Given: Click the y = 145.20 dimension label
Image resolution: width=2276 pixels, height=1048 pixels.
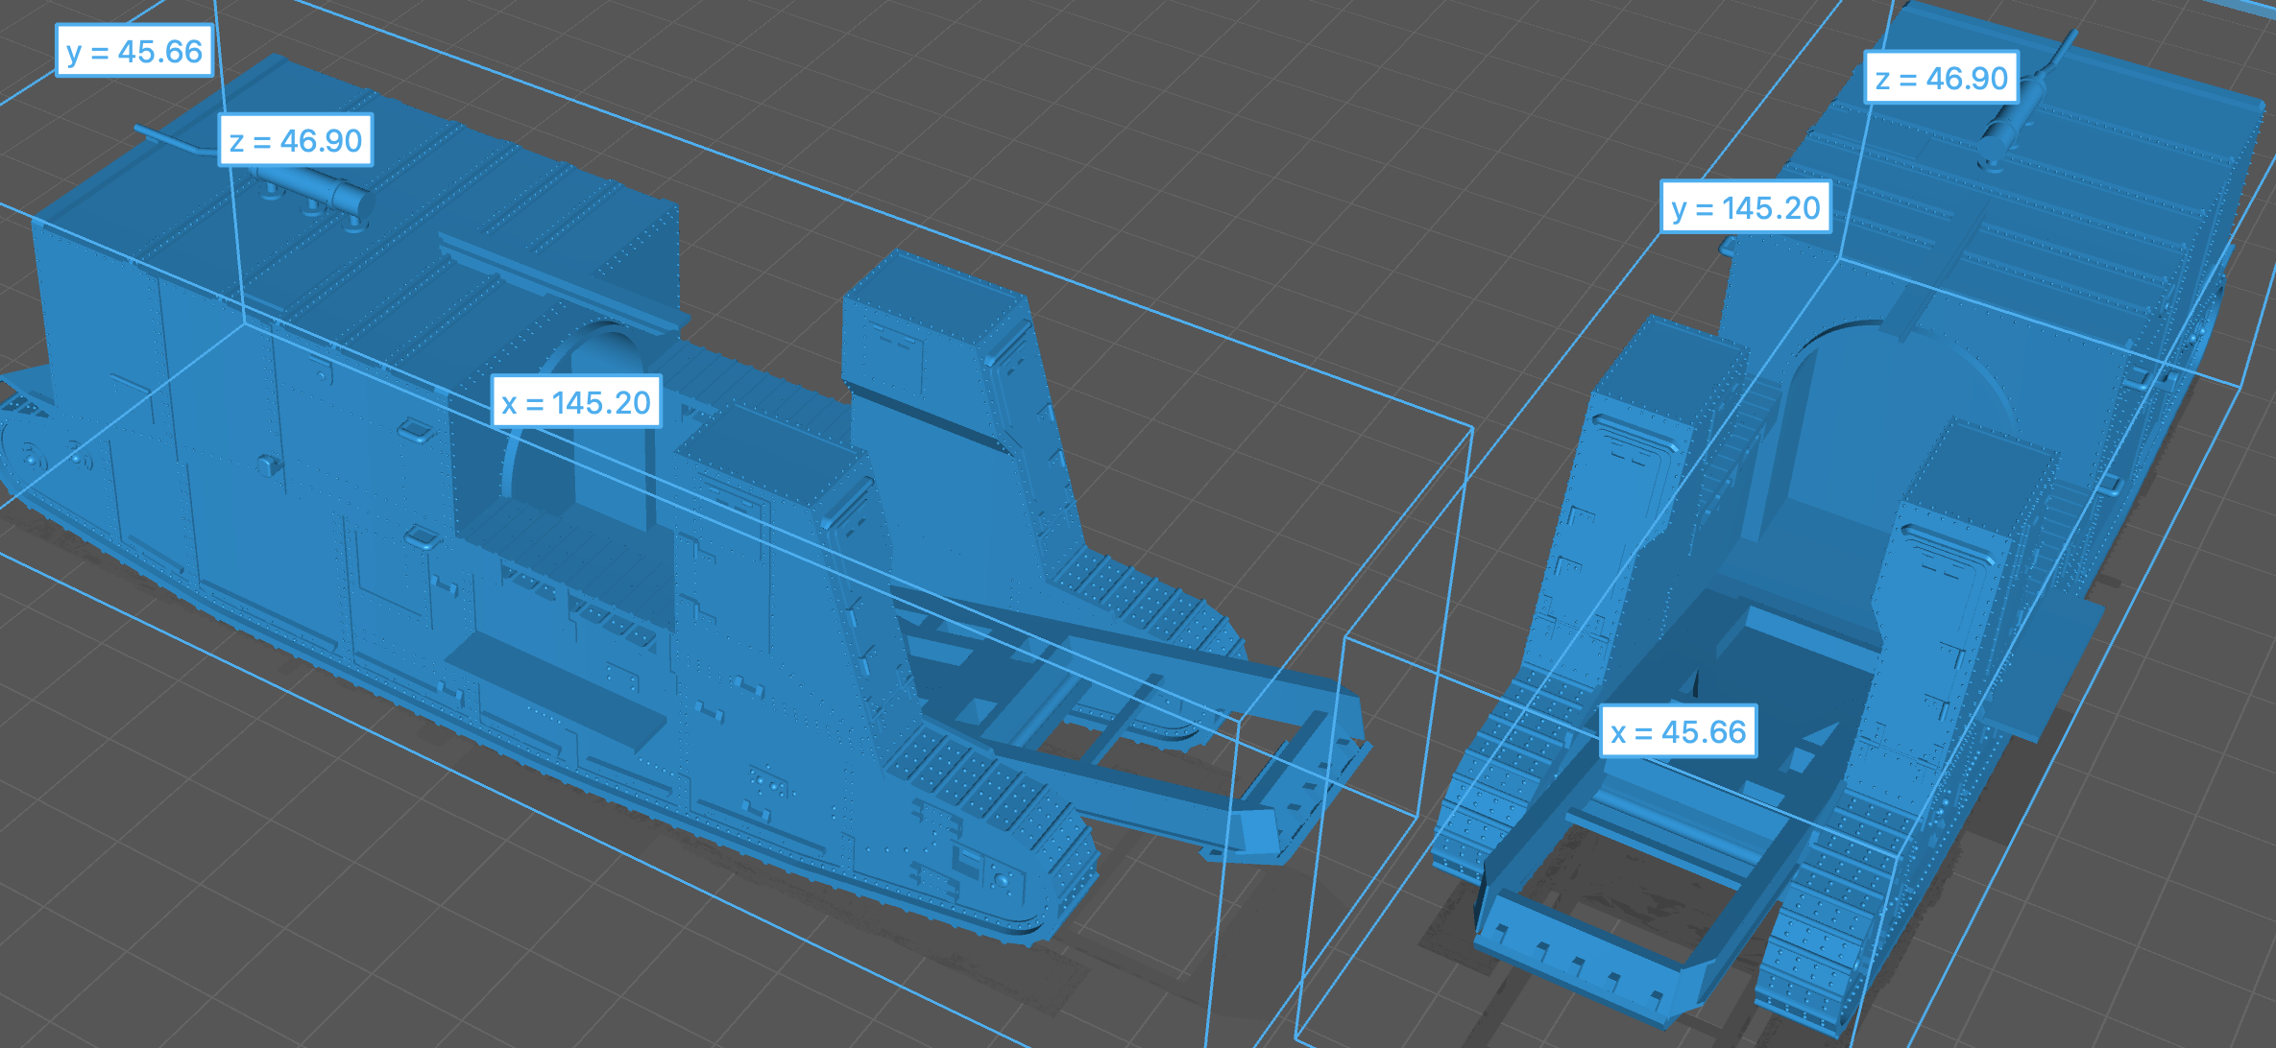Looking at the screenshot, I should point(1745,207).
